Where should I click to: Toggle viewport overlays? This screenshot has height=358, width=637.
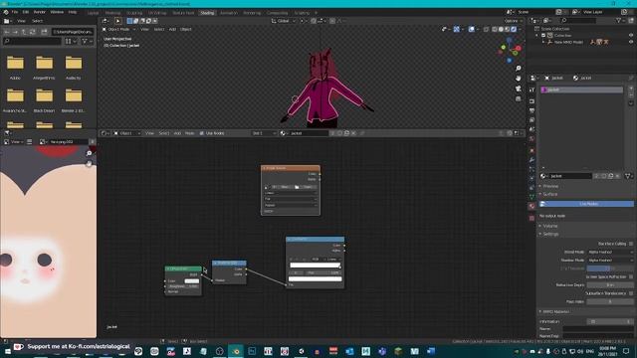tap(471, 29)
